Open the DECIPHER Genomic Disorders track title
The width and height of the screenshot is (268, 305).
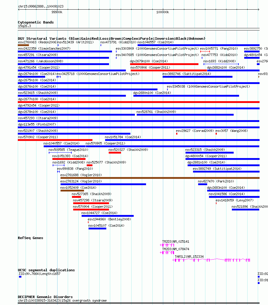click(x=45, y=297)
